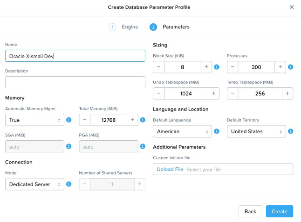Click the Block Size value field

[x=182, y=67]
